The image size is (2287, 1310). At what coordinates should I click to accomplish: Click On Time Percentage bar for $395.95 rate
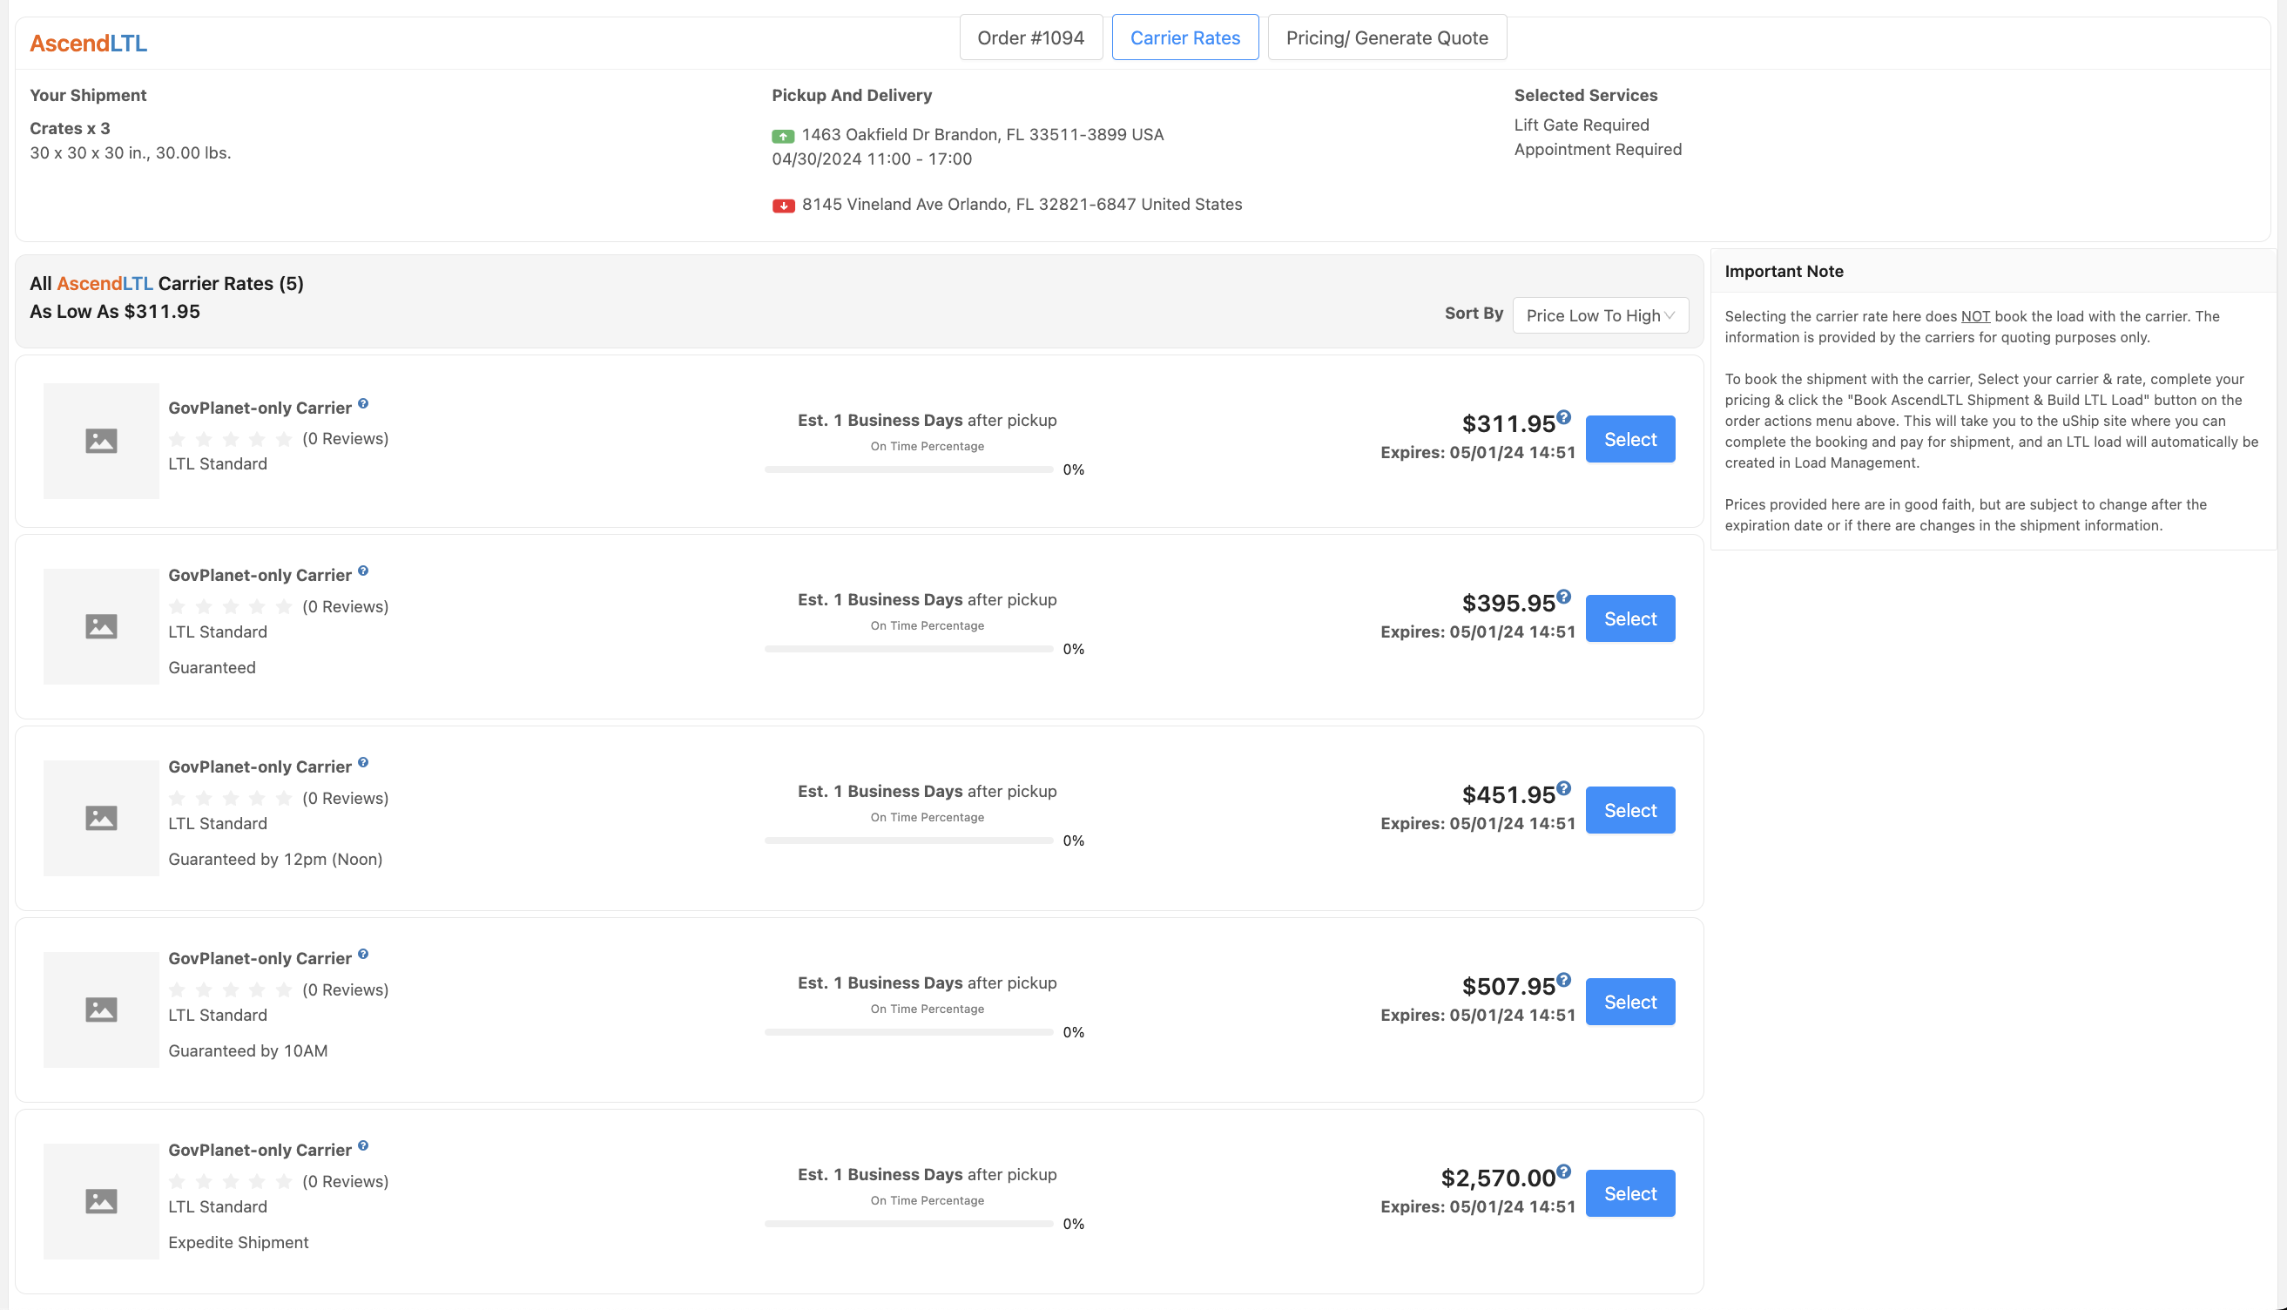pyautogui.click(x=908, y=649)
